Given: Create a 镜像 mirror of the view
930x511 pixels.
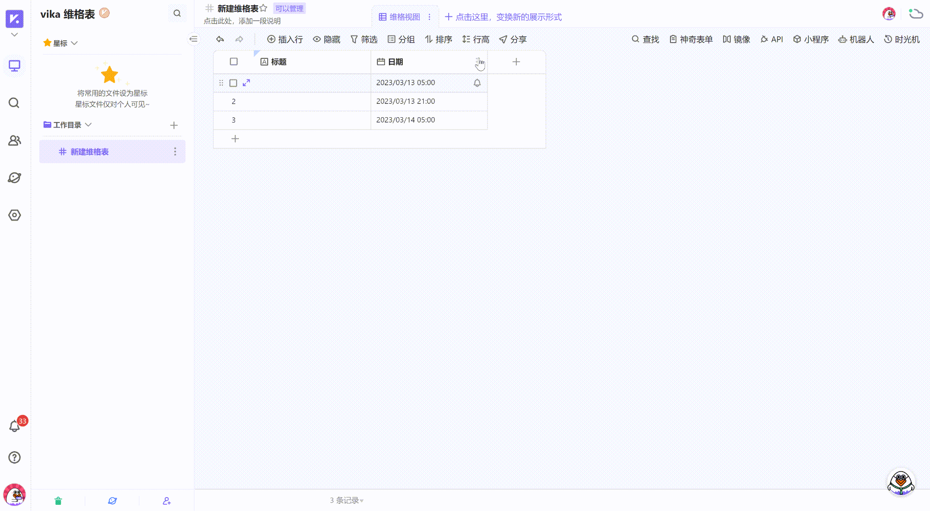Looking at the screenshot, I should [x=737, y=39].
